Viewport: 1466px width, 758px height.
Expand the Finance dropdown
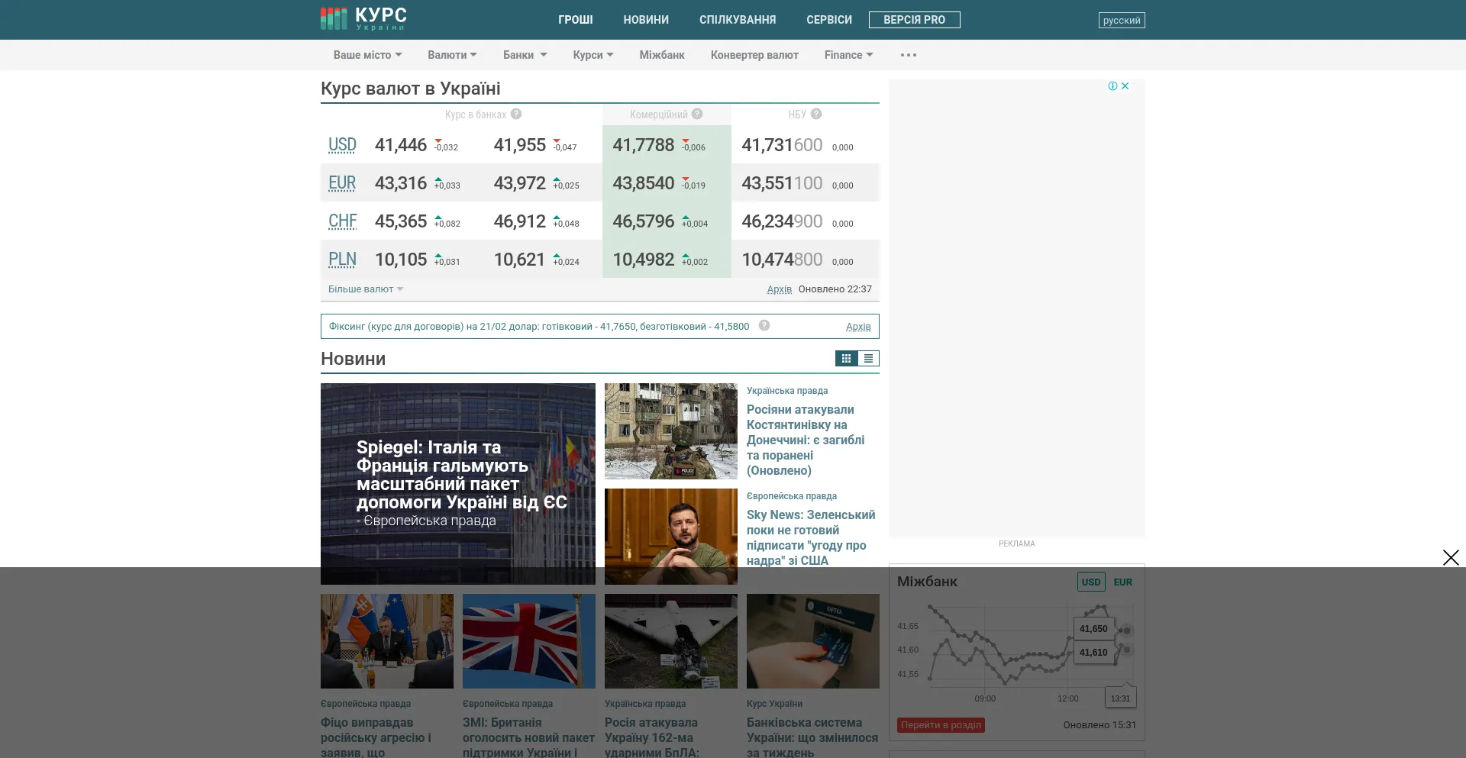[848, 55]
